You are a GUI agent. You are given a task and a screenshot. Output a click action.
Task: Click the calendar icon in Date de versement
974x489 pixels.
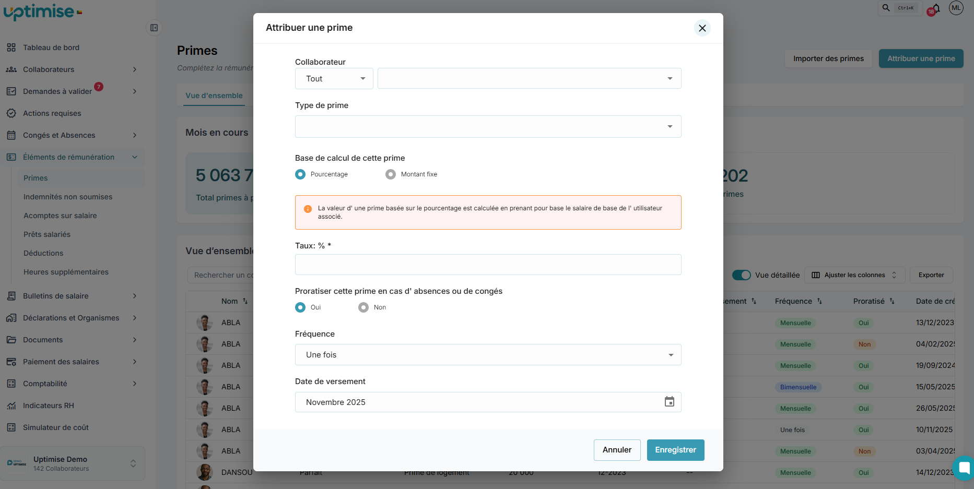669,402
